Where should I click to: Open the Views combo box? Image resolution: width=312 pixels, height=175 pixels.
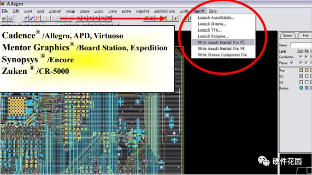(301, 45)
